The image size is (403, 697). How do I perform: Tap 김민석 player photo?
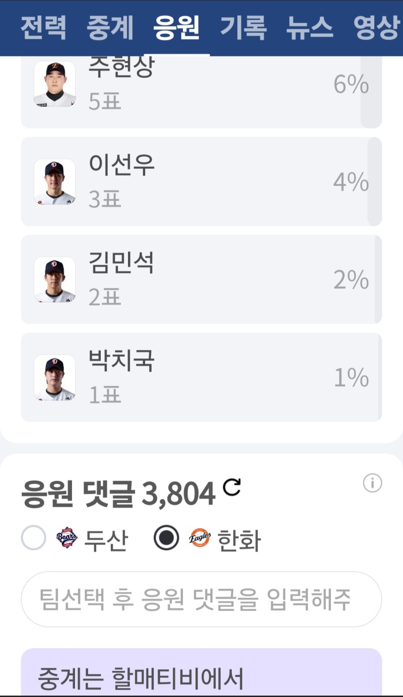coord(54,279)
